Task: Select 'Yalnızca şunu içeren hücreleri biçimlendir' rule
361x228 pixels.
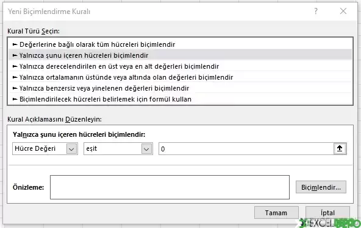Action: (x=180, y=55)
